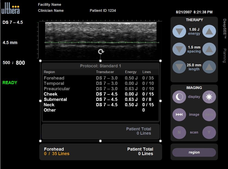Click the rotate handle above protocol panel
The width and height of the screenshot is (228, 169).
101,52
